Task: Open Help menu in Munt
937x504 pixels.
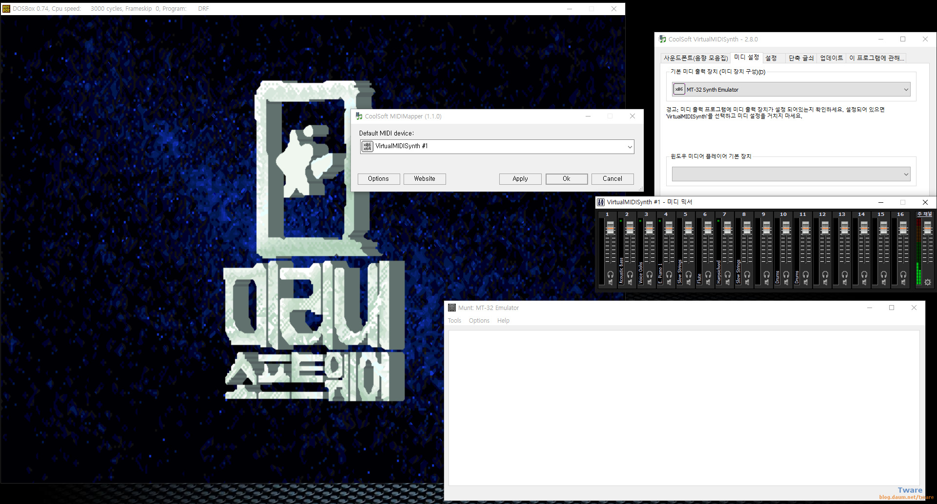Action: click(x=503, y=321)
